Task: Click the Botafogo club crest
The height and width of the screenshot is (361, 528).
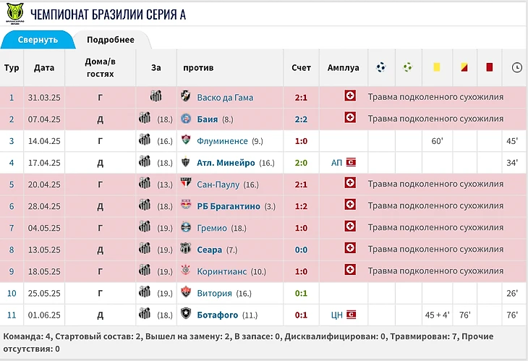Action: pos(186,315)
